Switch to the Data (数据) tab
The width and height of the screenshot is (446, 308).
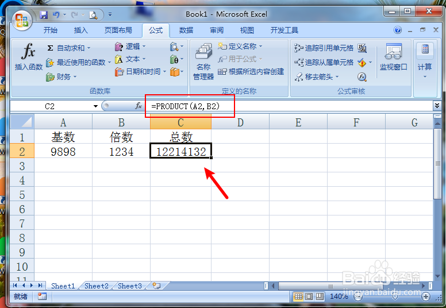tap(186, 30)
